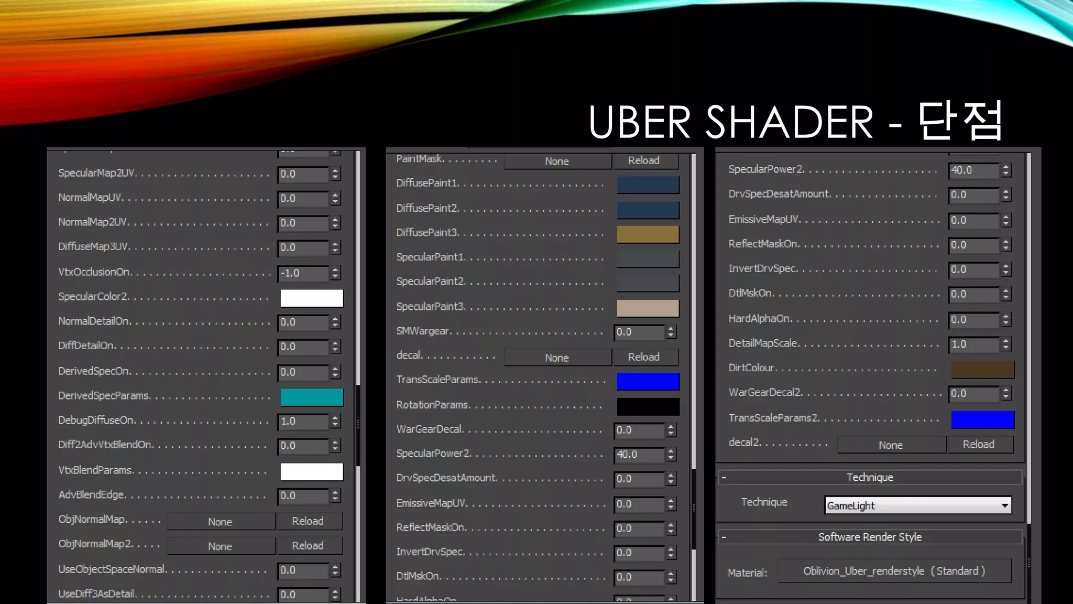Click the right panel EmissiveMapUV spinner

pos(1006,221)
